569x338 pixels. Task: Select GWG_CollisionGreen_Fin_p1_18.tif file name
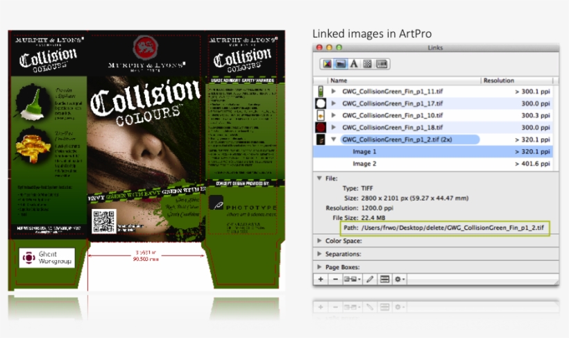coord(392,128)
